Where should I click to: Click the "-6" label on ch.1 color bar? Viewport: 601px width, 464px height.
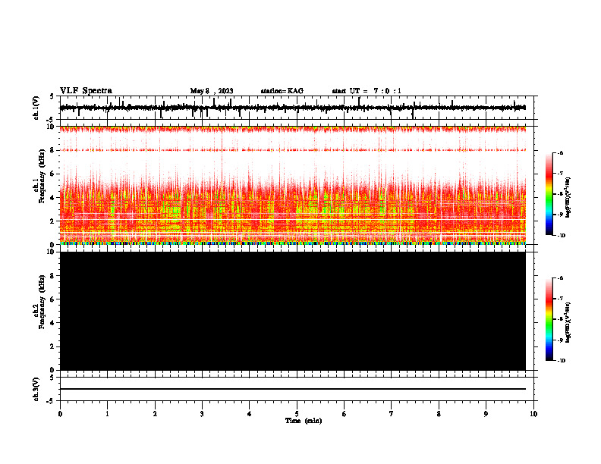pos(560,153)
